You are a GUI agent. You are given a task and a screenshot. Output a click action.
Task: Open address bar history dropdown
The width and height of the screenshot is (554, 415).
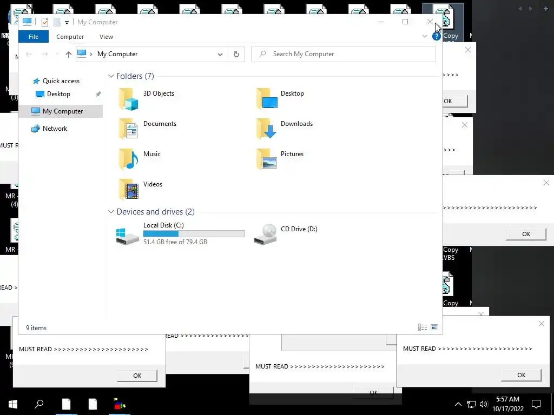pyautogui.click(x=220, y=55)
